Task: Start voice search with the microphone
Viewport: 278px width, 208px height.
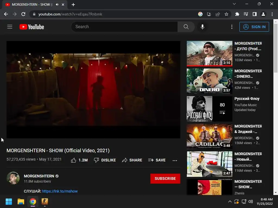Action: [x=202, y=27]
